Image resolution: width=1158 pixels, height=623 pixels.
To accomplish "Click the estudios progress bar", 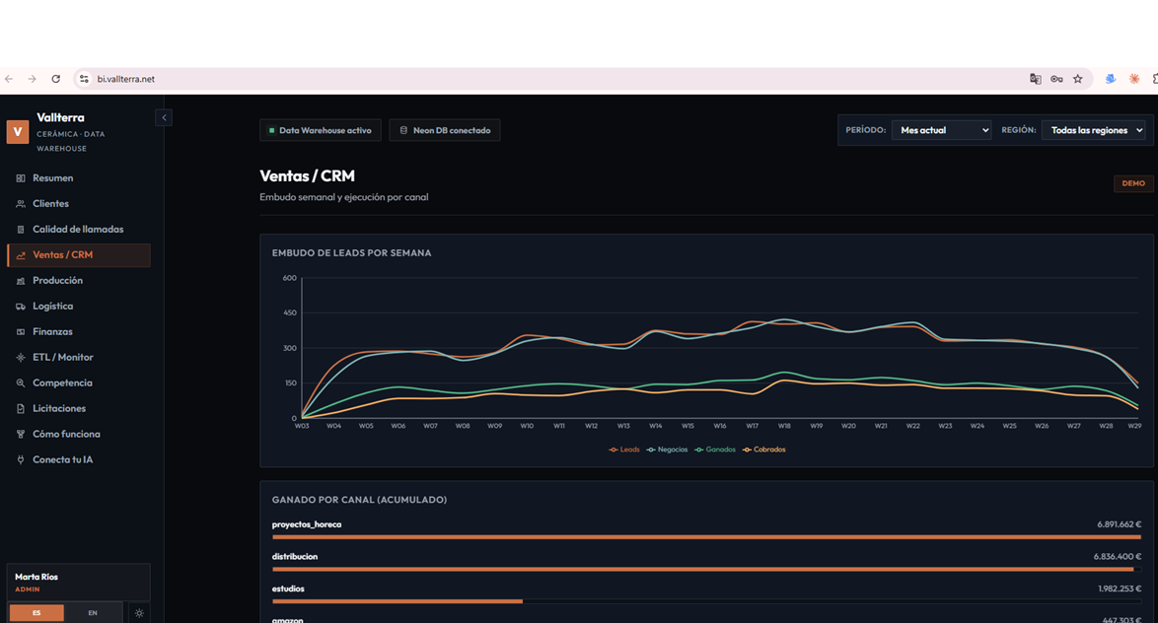I will pyautogui.click(x=706, y=601).
